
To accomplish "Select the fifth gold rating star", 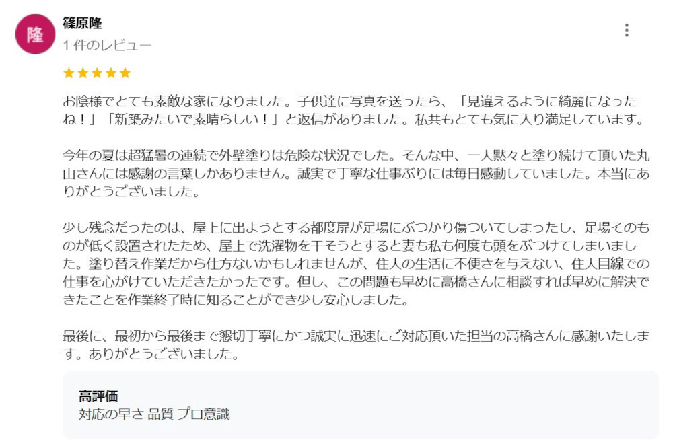I will (x=125, y=73).
